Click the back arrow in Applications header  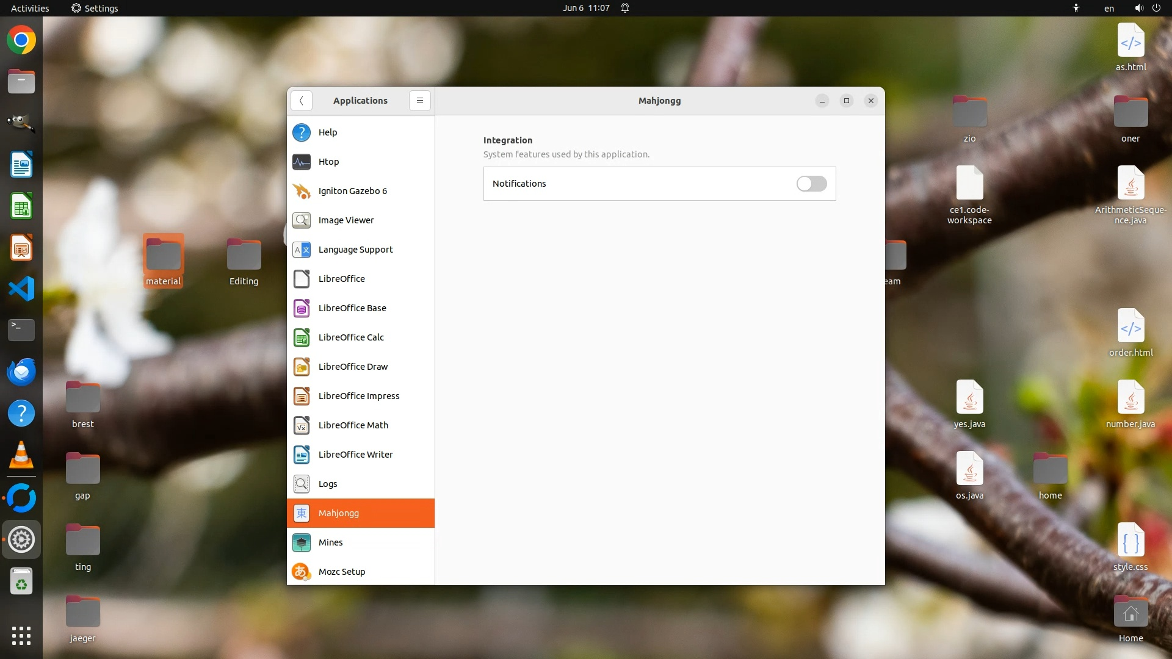pos(302,101)
